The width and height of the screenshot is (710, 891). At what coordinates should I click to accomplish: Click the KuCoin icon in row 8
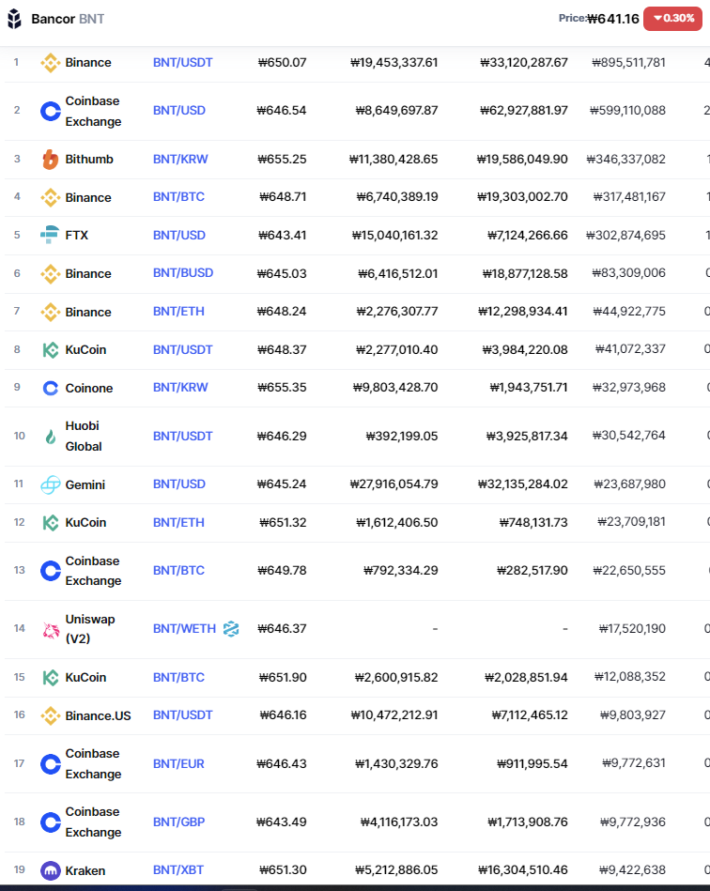51,349
